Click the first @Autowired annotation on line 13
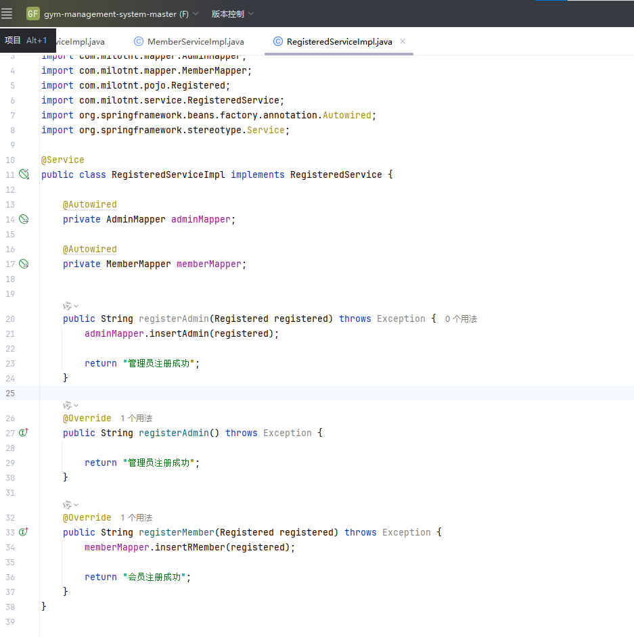 pyautogui.click(x=90, y=204)
